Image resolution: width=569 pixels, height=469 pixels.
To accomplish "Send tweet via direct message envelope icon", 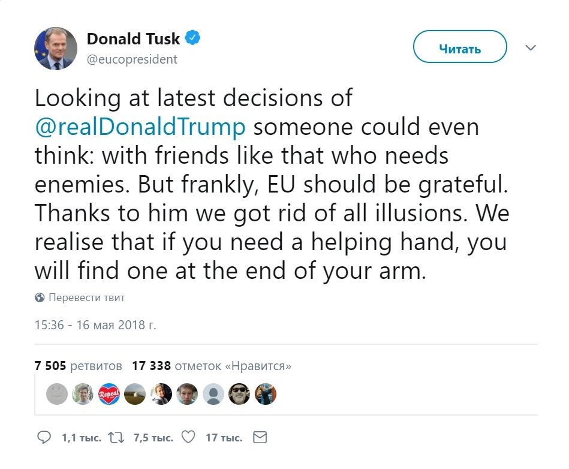I will (x=260, y=438).
